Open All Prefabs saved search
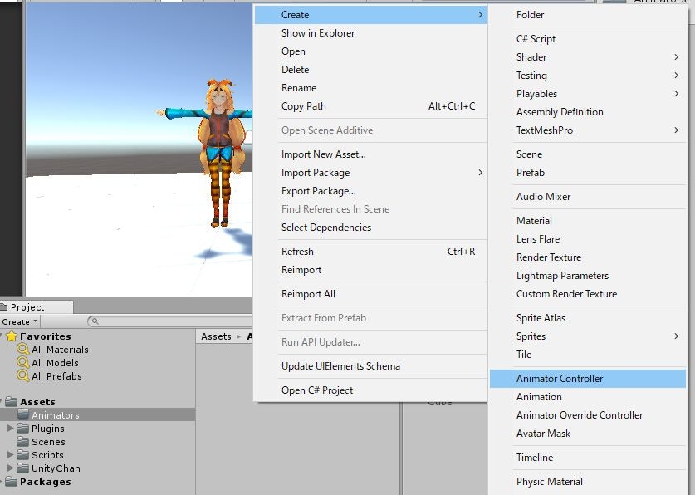Screen dimensions: 695x495 (56, 376)
